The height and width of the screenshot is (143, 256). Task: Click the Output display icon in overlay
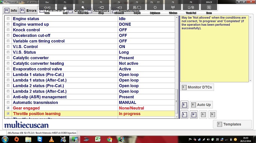pos(137,7)
